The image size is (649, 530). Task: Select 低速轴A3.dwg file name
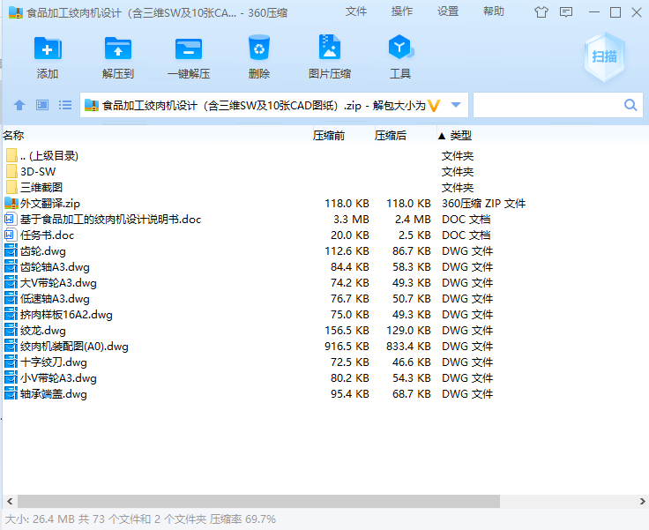(x=55, y=299)
